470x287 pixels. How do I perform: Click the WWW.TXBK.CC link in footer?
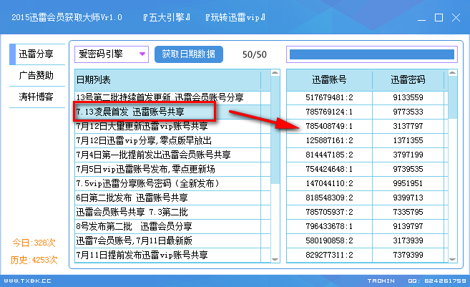click(x=27, y=281)
